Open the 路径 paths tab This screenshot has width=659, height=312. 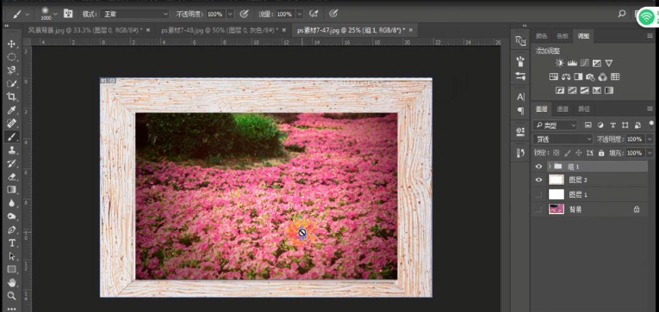pos(584,109)
